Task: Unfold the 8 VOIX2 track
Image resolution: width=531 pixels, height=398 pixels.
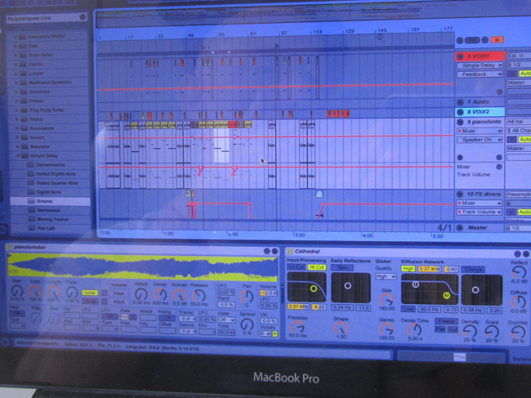Action: tap(460, 112)
